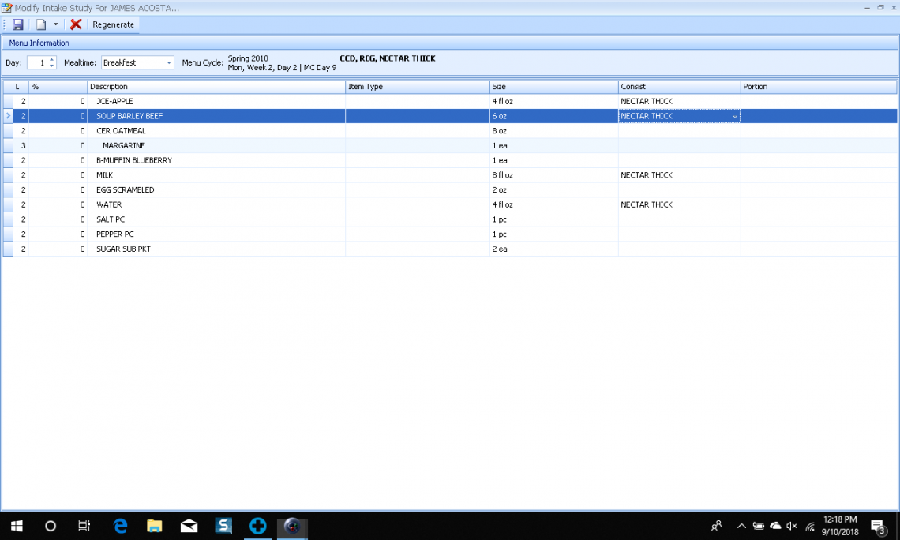Click the blue plus-circle app taskbar icon
The image size is (900, 540).
257,526
